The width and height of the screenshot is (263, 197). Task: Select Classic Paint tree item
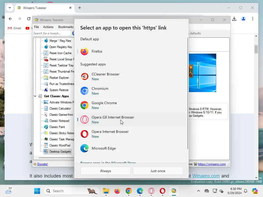(x=57, y=127)
